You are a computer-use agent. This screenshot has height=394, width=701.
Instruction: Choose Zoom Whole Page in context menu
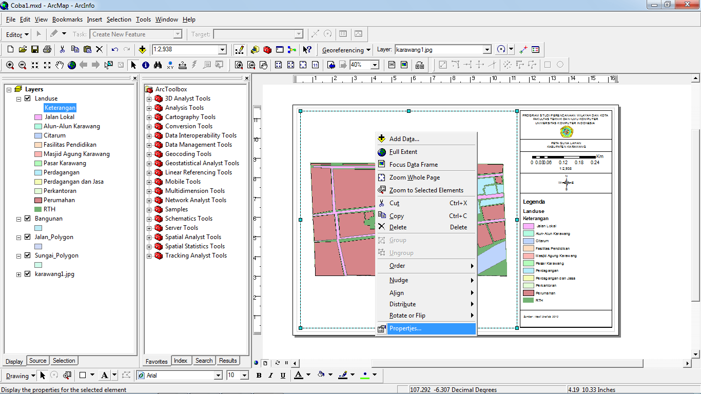pyautogui.click(x=426, y=178)
